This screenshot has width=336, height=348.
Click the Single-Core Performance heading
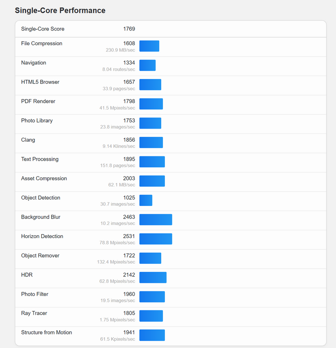(x=60, y=11)
